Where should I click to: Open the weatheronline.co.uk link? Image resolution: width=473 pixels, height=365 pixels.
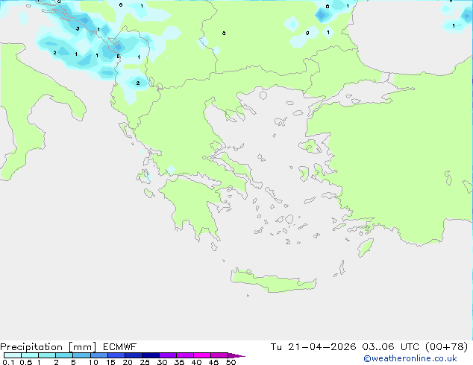click(x=410, y=358)
